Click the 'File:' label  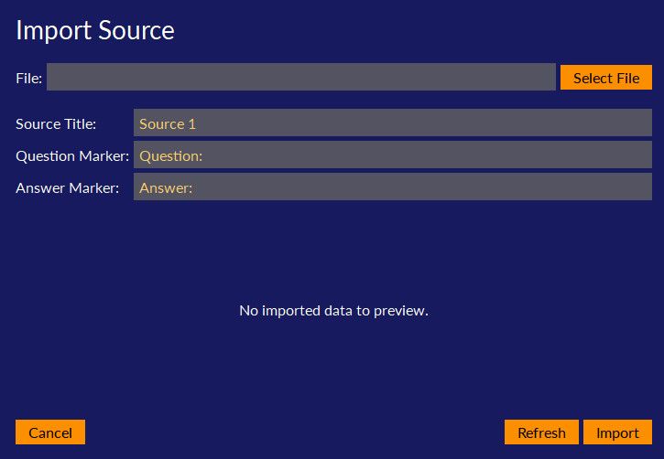click(29, 78)
